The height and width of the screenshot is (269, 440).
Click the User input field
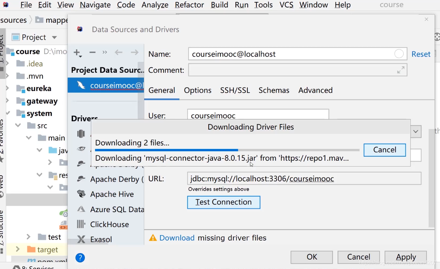pos(258,115)
